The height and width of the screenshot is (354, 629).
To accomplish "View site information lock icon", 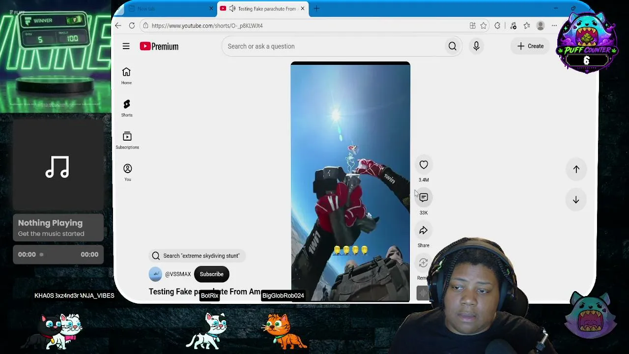I will coord(145,26).
